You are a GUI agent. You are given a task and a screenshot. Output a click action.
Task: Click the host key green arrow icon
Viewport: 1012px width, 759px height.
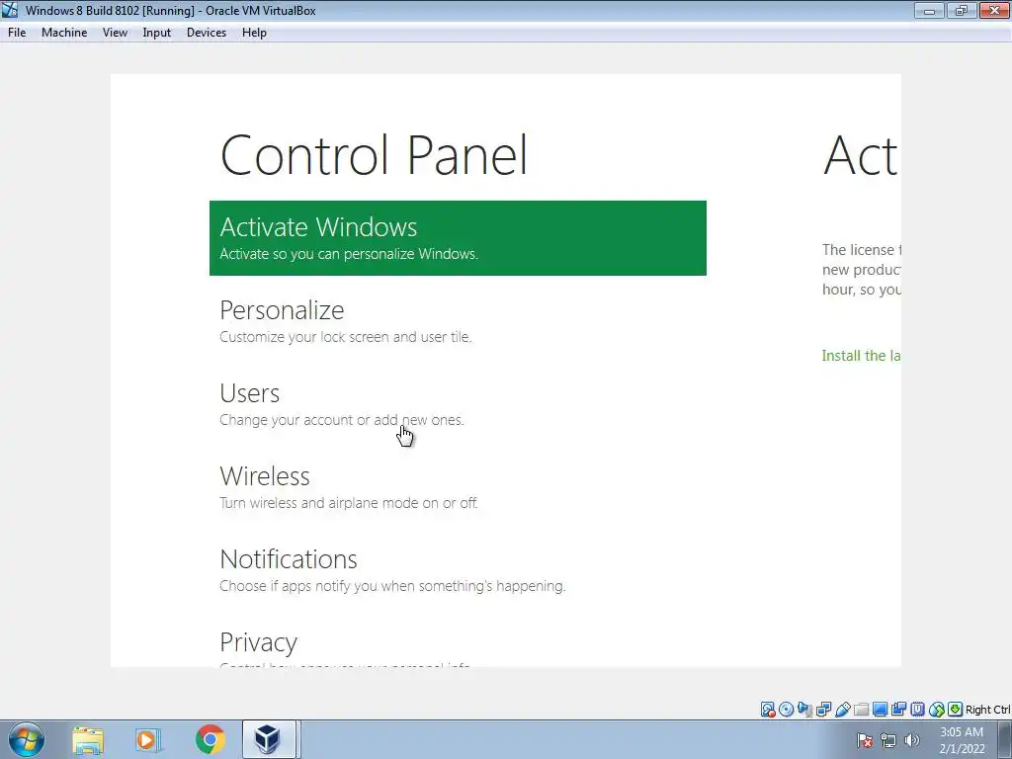956,710
